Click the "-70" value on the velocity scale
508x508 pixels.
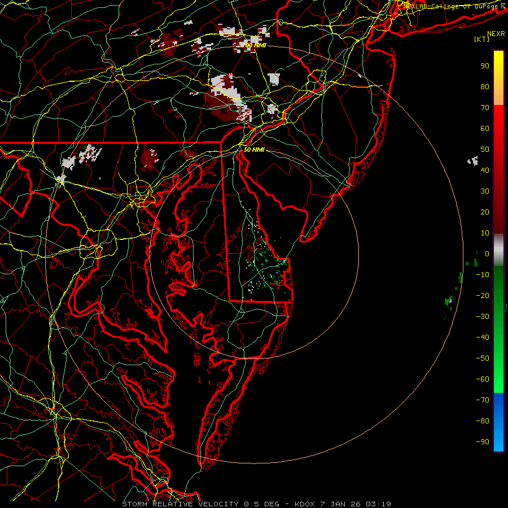click(483, 400)
